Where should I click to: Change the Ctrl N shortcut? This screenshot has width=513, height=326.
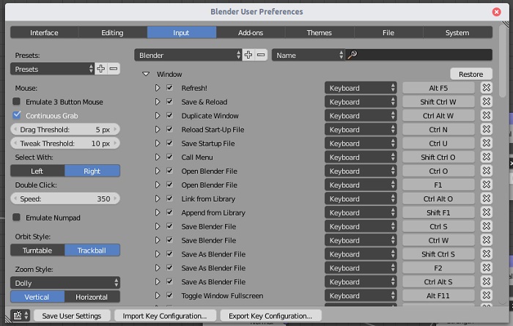coord(438,129)
